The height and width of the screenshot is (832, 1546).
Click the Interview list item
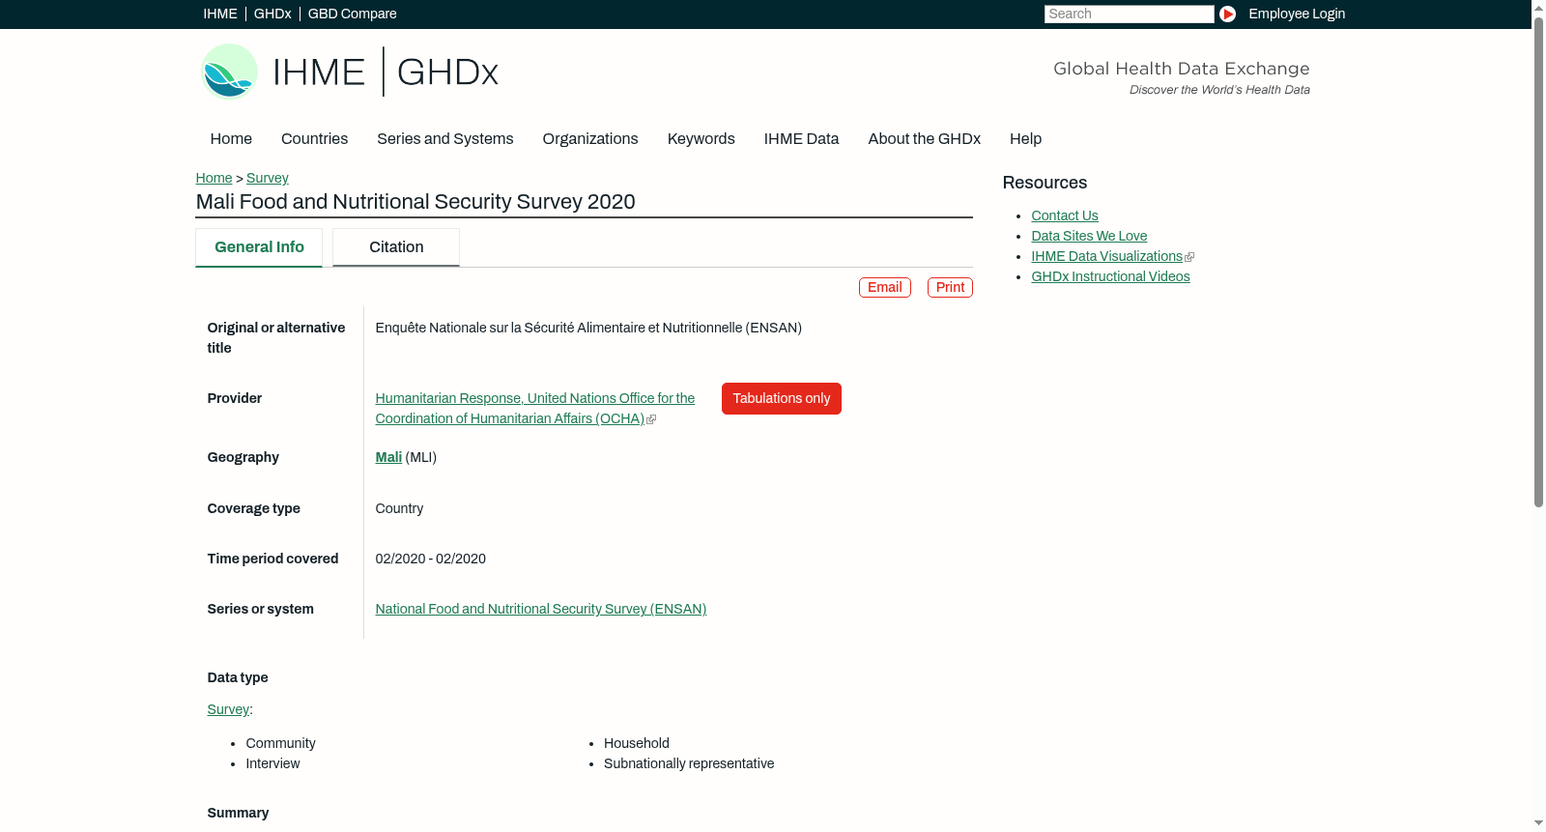[x=272, y=764]
